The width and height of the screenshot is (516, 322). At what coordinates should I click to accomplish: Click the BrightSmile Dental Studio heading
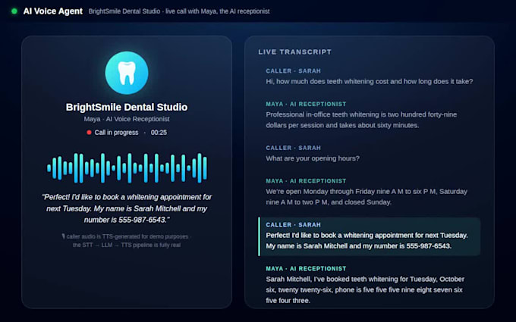[127, 107]
